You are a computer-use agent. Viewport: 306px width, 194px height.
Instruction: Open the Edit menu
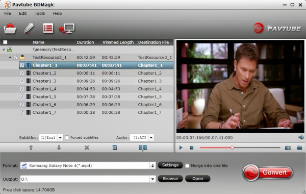(23, 13)
